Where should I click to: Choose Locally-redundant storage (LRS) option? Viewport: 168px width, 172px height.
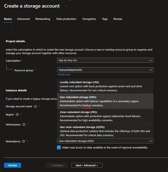pyautogui.click(x=105, y=86)
